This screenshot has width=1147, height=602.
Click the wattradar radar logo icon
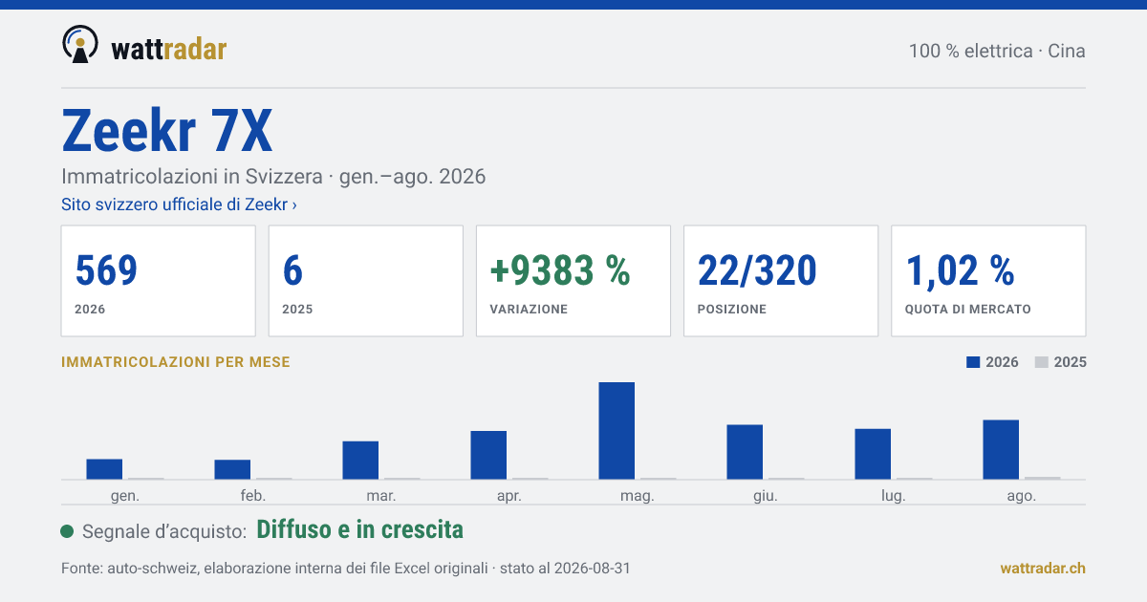point(79,45)
